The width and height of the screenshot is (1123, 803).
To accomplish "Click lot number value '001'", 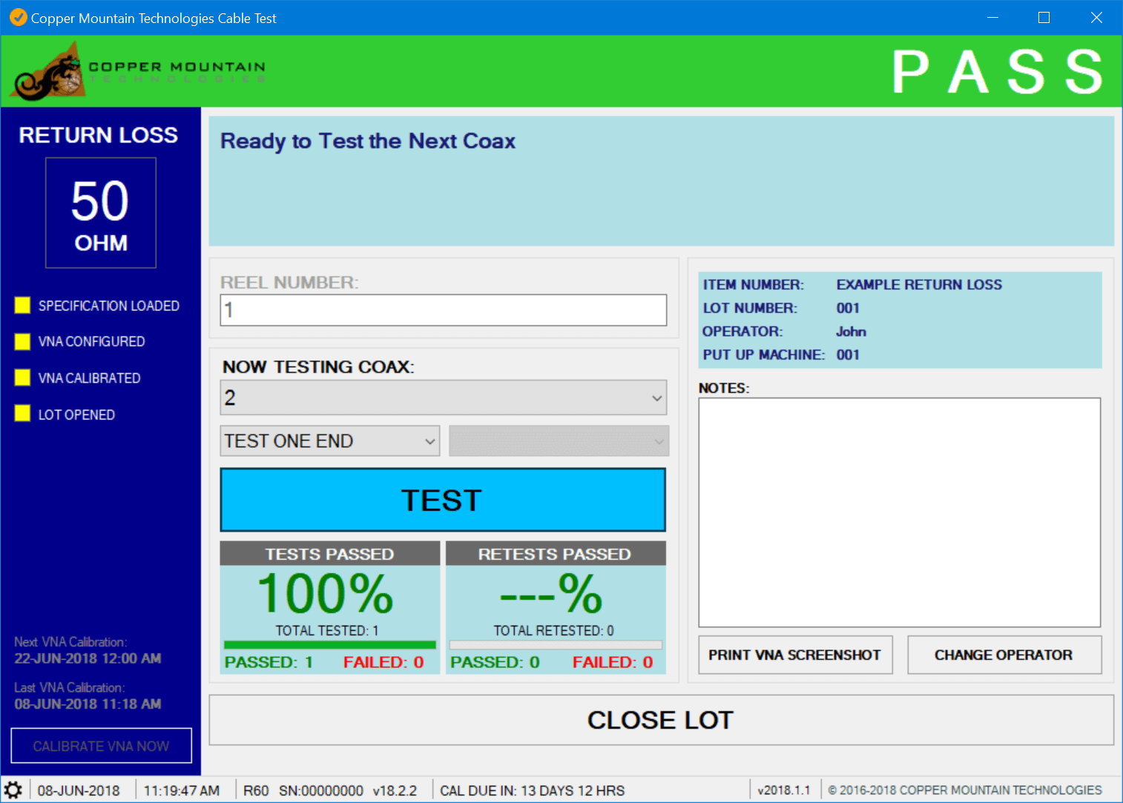I will click(x=848, y=308).
